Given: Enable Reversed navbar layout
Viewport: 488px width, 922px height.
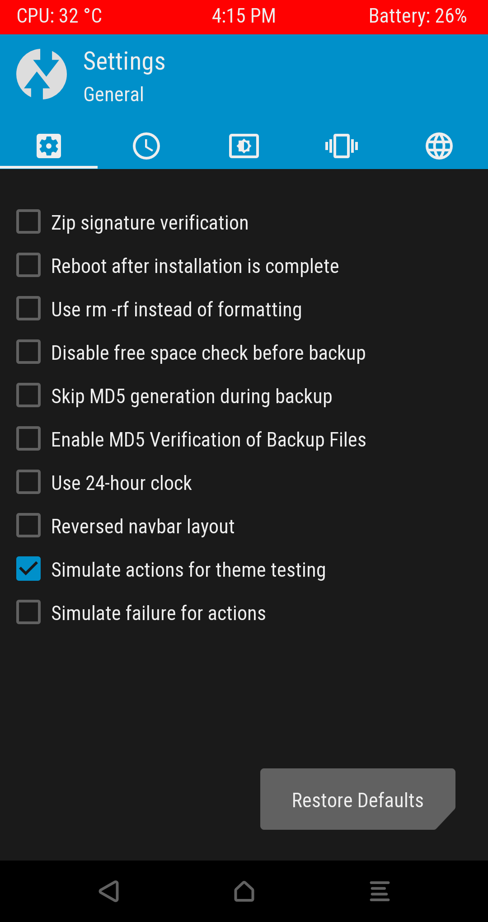Looking at the screenshot, I should click(28, 525).
